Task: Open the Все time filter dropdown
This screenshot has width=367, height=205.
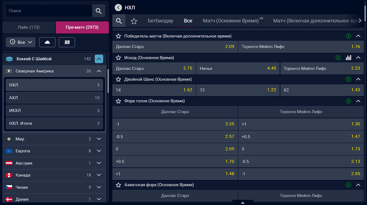Action: 20,42
